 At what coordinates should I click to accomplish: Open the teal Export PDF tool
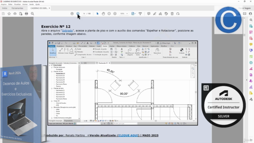click(251, 26)
